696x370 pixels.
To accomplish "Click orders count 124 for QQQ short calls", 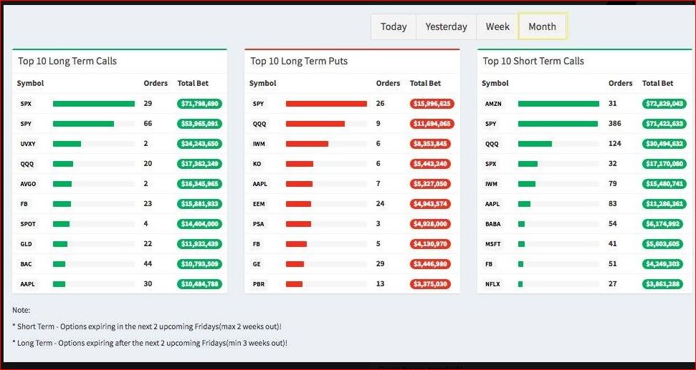I will [x=615, y=144].
